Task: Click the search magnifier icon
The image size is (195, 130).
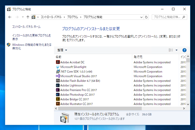Action: 184,17
